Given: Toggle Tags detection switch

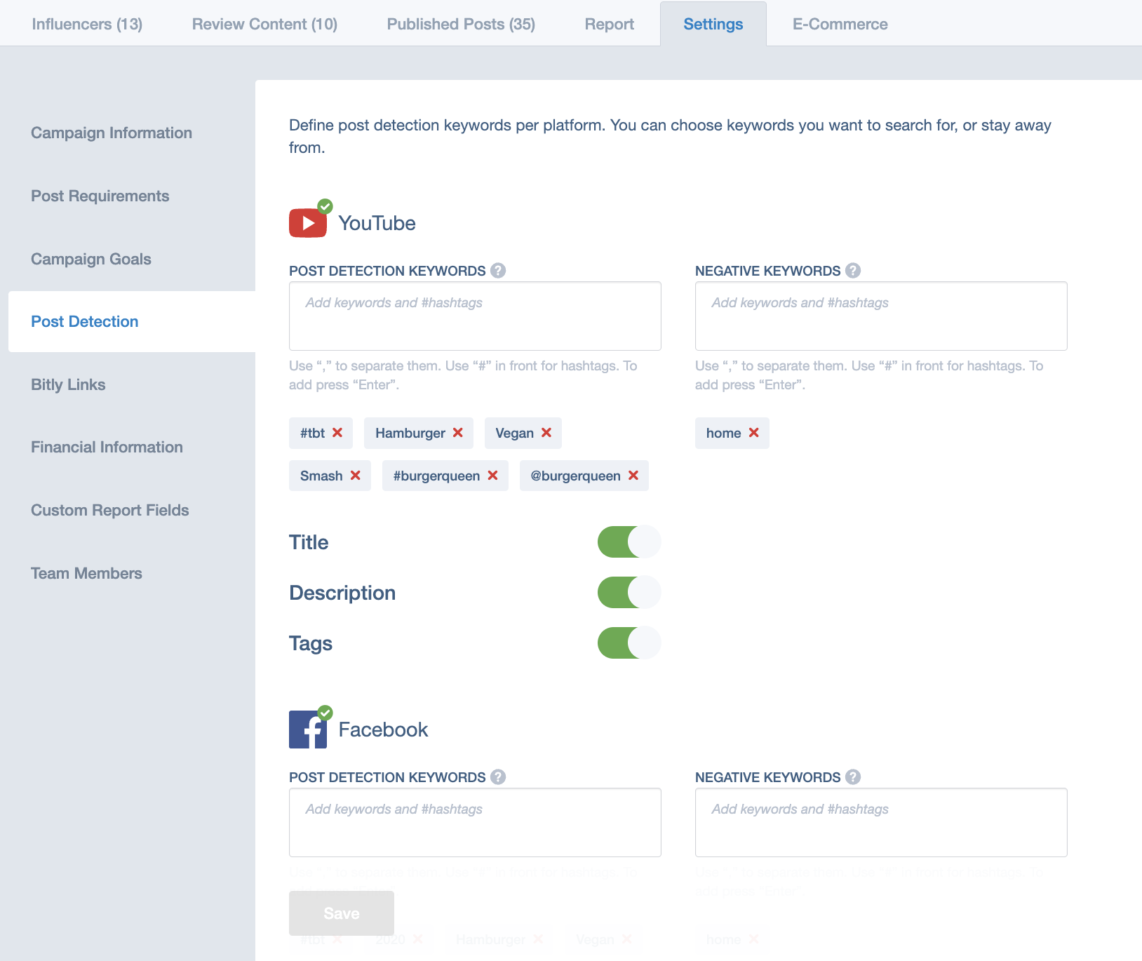Looking at the screenshot, I should [629, 643].
